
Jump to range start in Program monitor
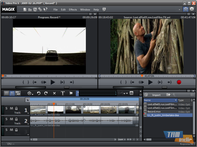[34, 82]
